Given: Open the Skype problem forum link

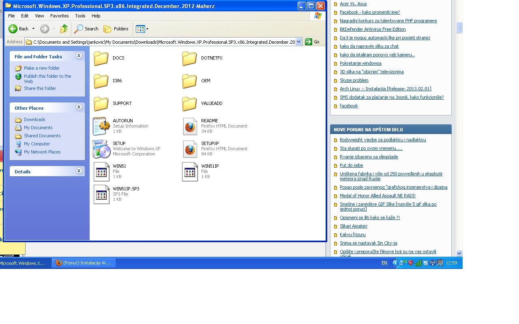Looking at the screenshot, I should click(354, 80).
